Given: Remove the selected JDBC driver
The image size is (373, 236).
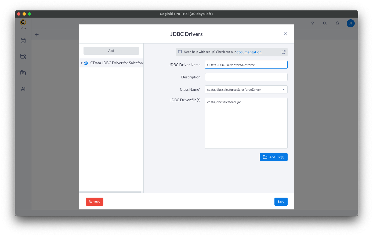Looking at the screenshot, I should click(x=94, y=202).
